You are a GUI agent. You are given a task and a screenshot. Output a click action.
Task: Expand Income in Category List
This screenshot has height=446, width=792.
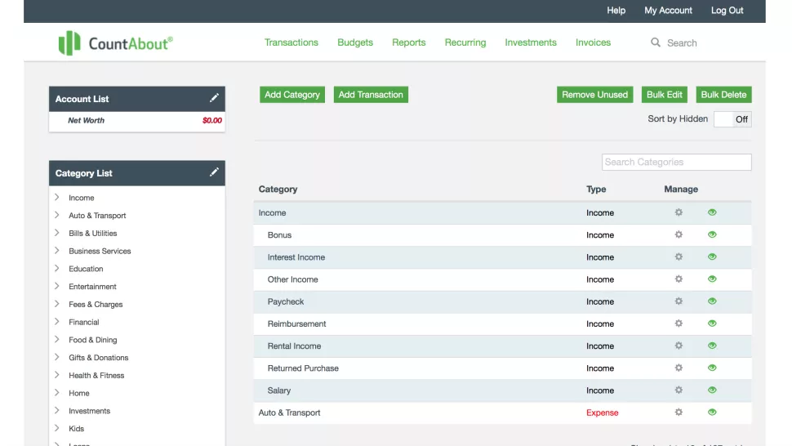(57, 197)
